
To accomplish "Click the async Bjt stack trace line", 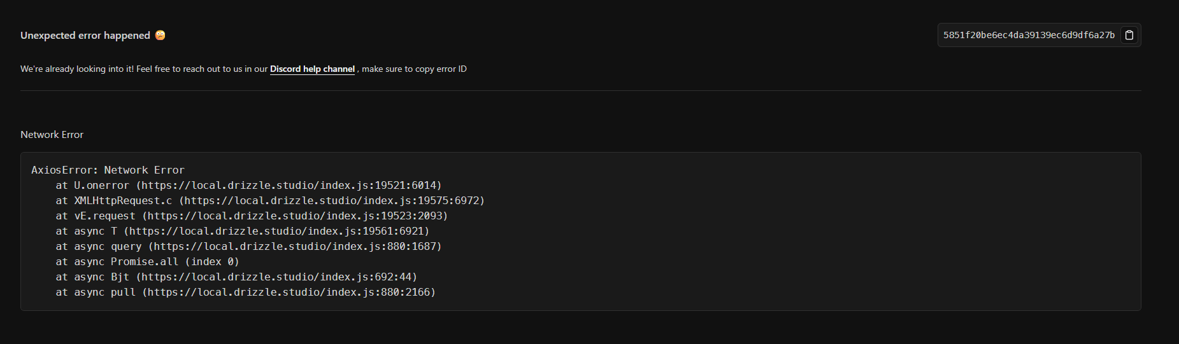I will coord(236,277).
